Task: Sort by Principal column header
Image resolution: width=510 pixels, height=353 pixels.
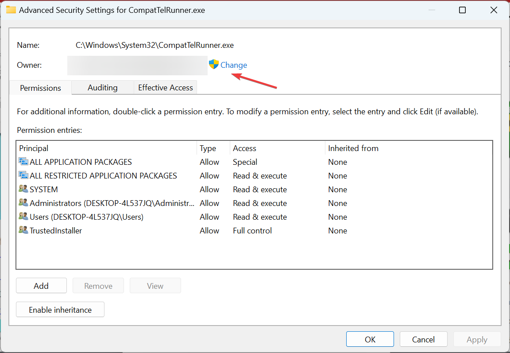Action: 106,148
